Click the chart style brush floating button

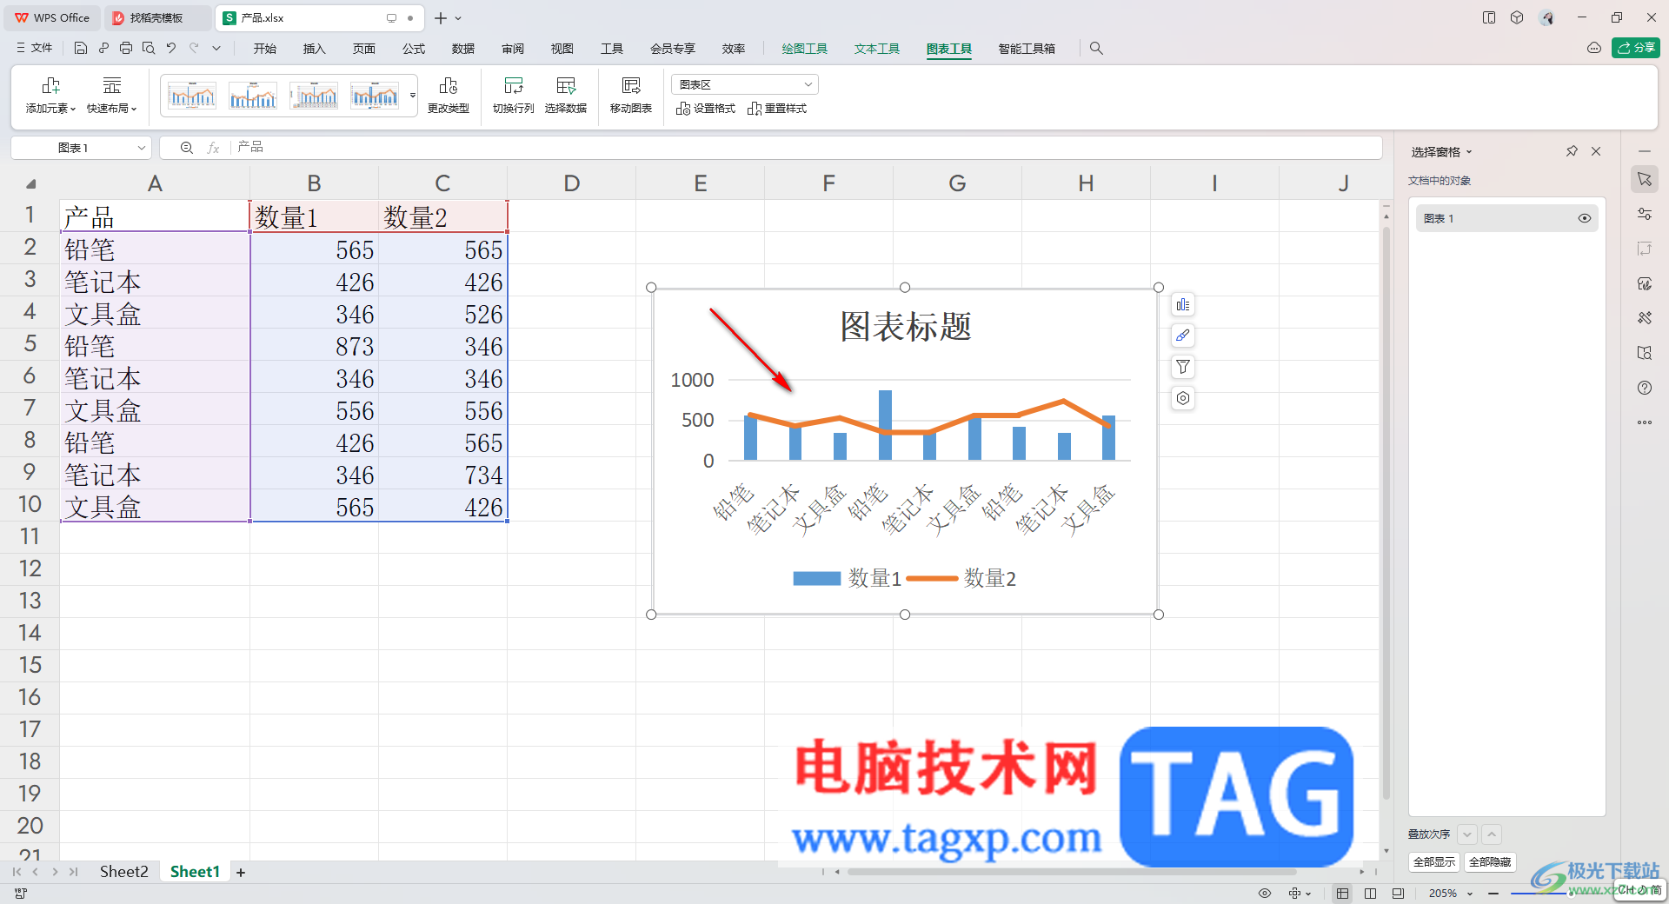[x=1183, y=336]
